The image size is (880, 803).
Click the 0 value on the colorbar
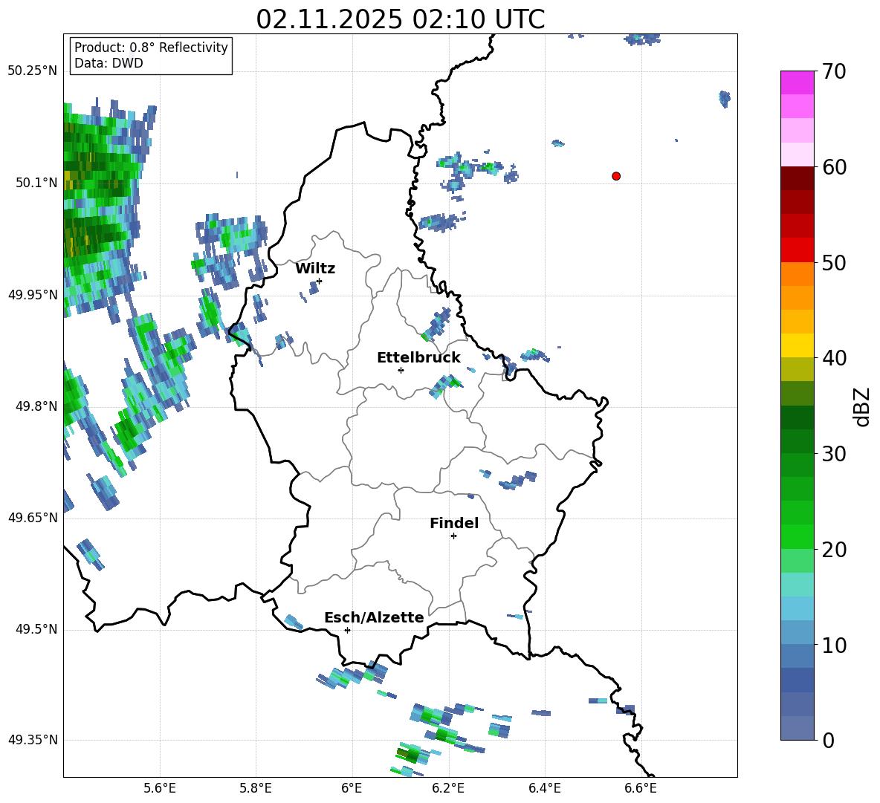coord(828,740)
